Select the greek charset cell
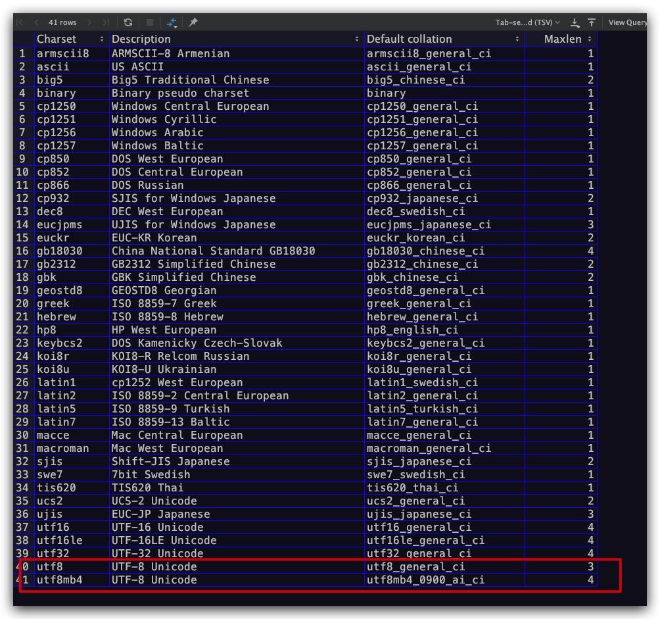Image resolution: width=660 pixels, height=619 pixels. [x=72, y=303]
